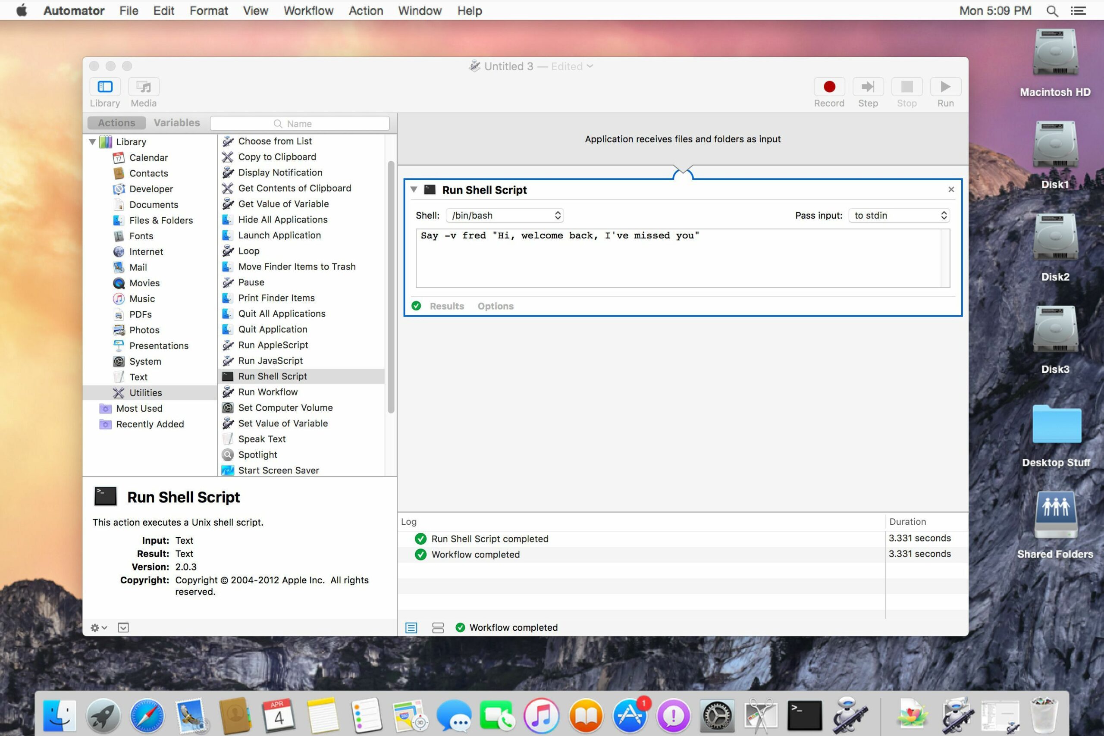
Task: Select Developer category
Action: tap(151, 189)
